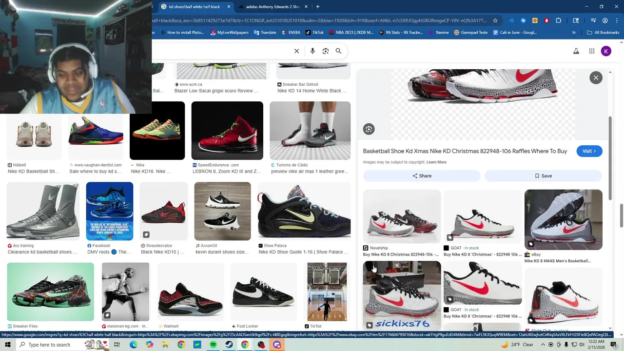Open Task View on the taskbar
This screenshot has width=624, height=351.
click(x=117, y=345)
